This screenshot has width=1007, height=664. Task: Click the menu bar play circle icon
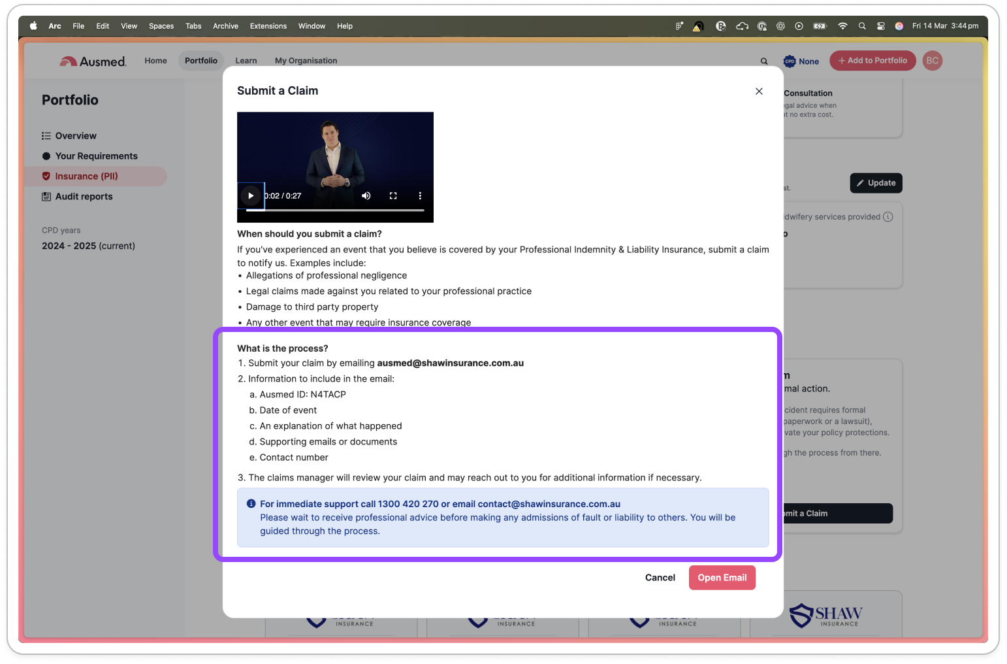(x=799, y=26)
